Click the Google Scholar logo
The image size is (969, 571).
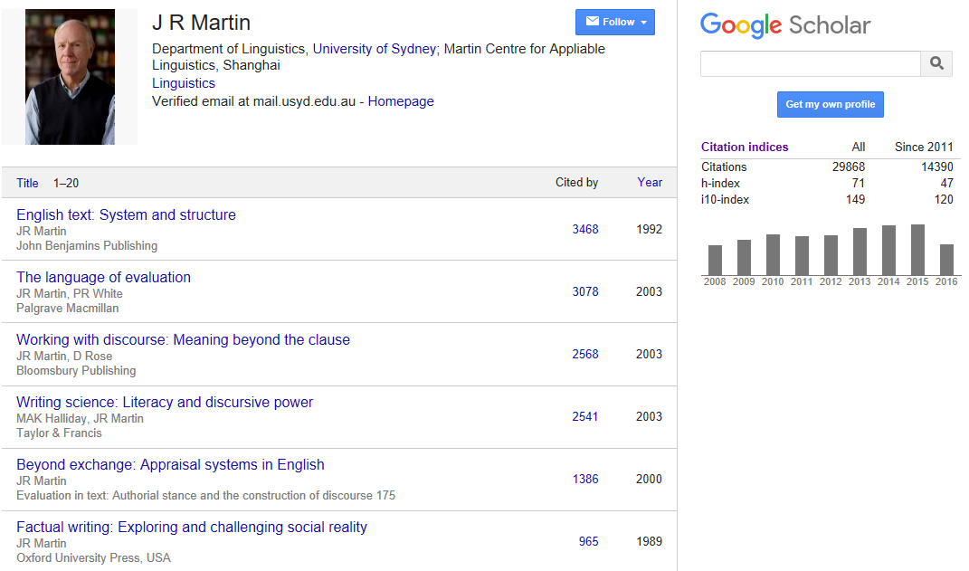(x=784, y=25)
